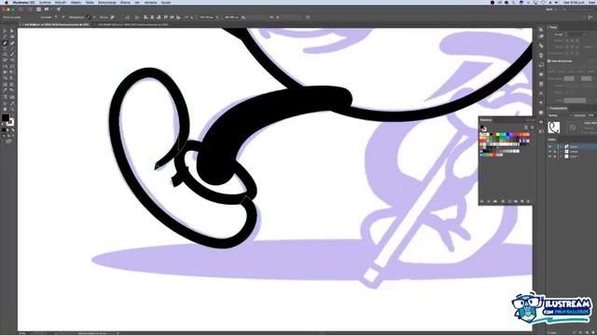Screen dimensions: 597x335
Task: Open the Ventana menu
Action: pos(150,2)
